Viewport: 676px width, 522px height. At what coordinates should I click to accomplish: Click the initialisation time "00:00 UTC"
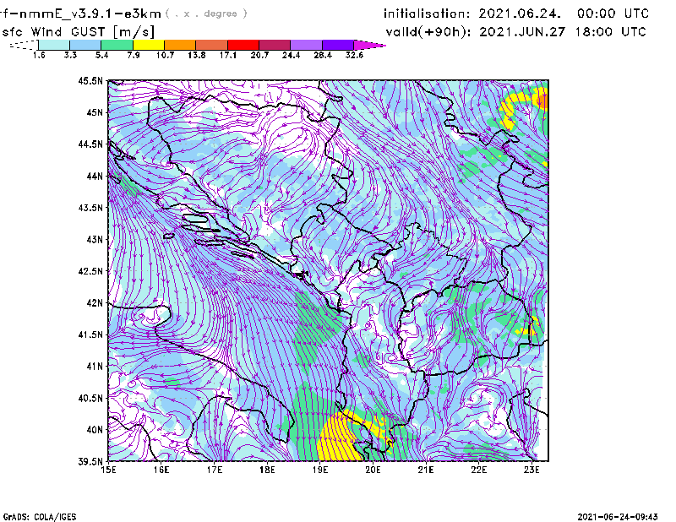tap(613, 14)
